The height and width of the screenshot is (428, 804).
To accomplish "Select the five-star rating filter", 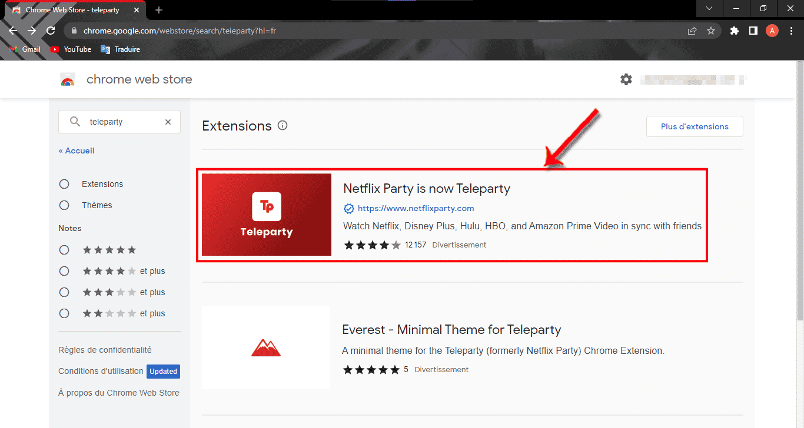I will point(64,250).
